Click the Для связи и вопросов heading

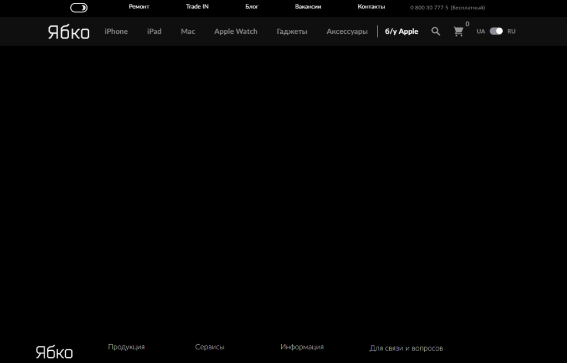(406, 349)
